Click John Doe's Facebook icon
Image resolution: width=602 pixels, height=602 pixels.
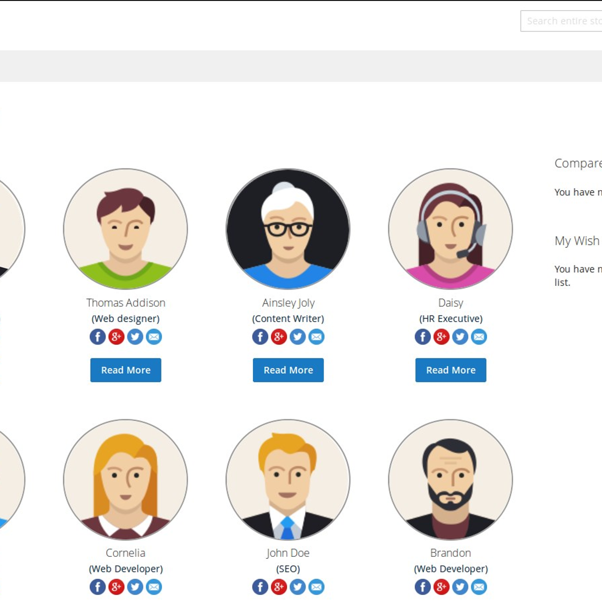tap(260, 586)
